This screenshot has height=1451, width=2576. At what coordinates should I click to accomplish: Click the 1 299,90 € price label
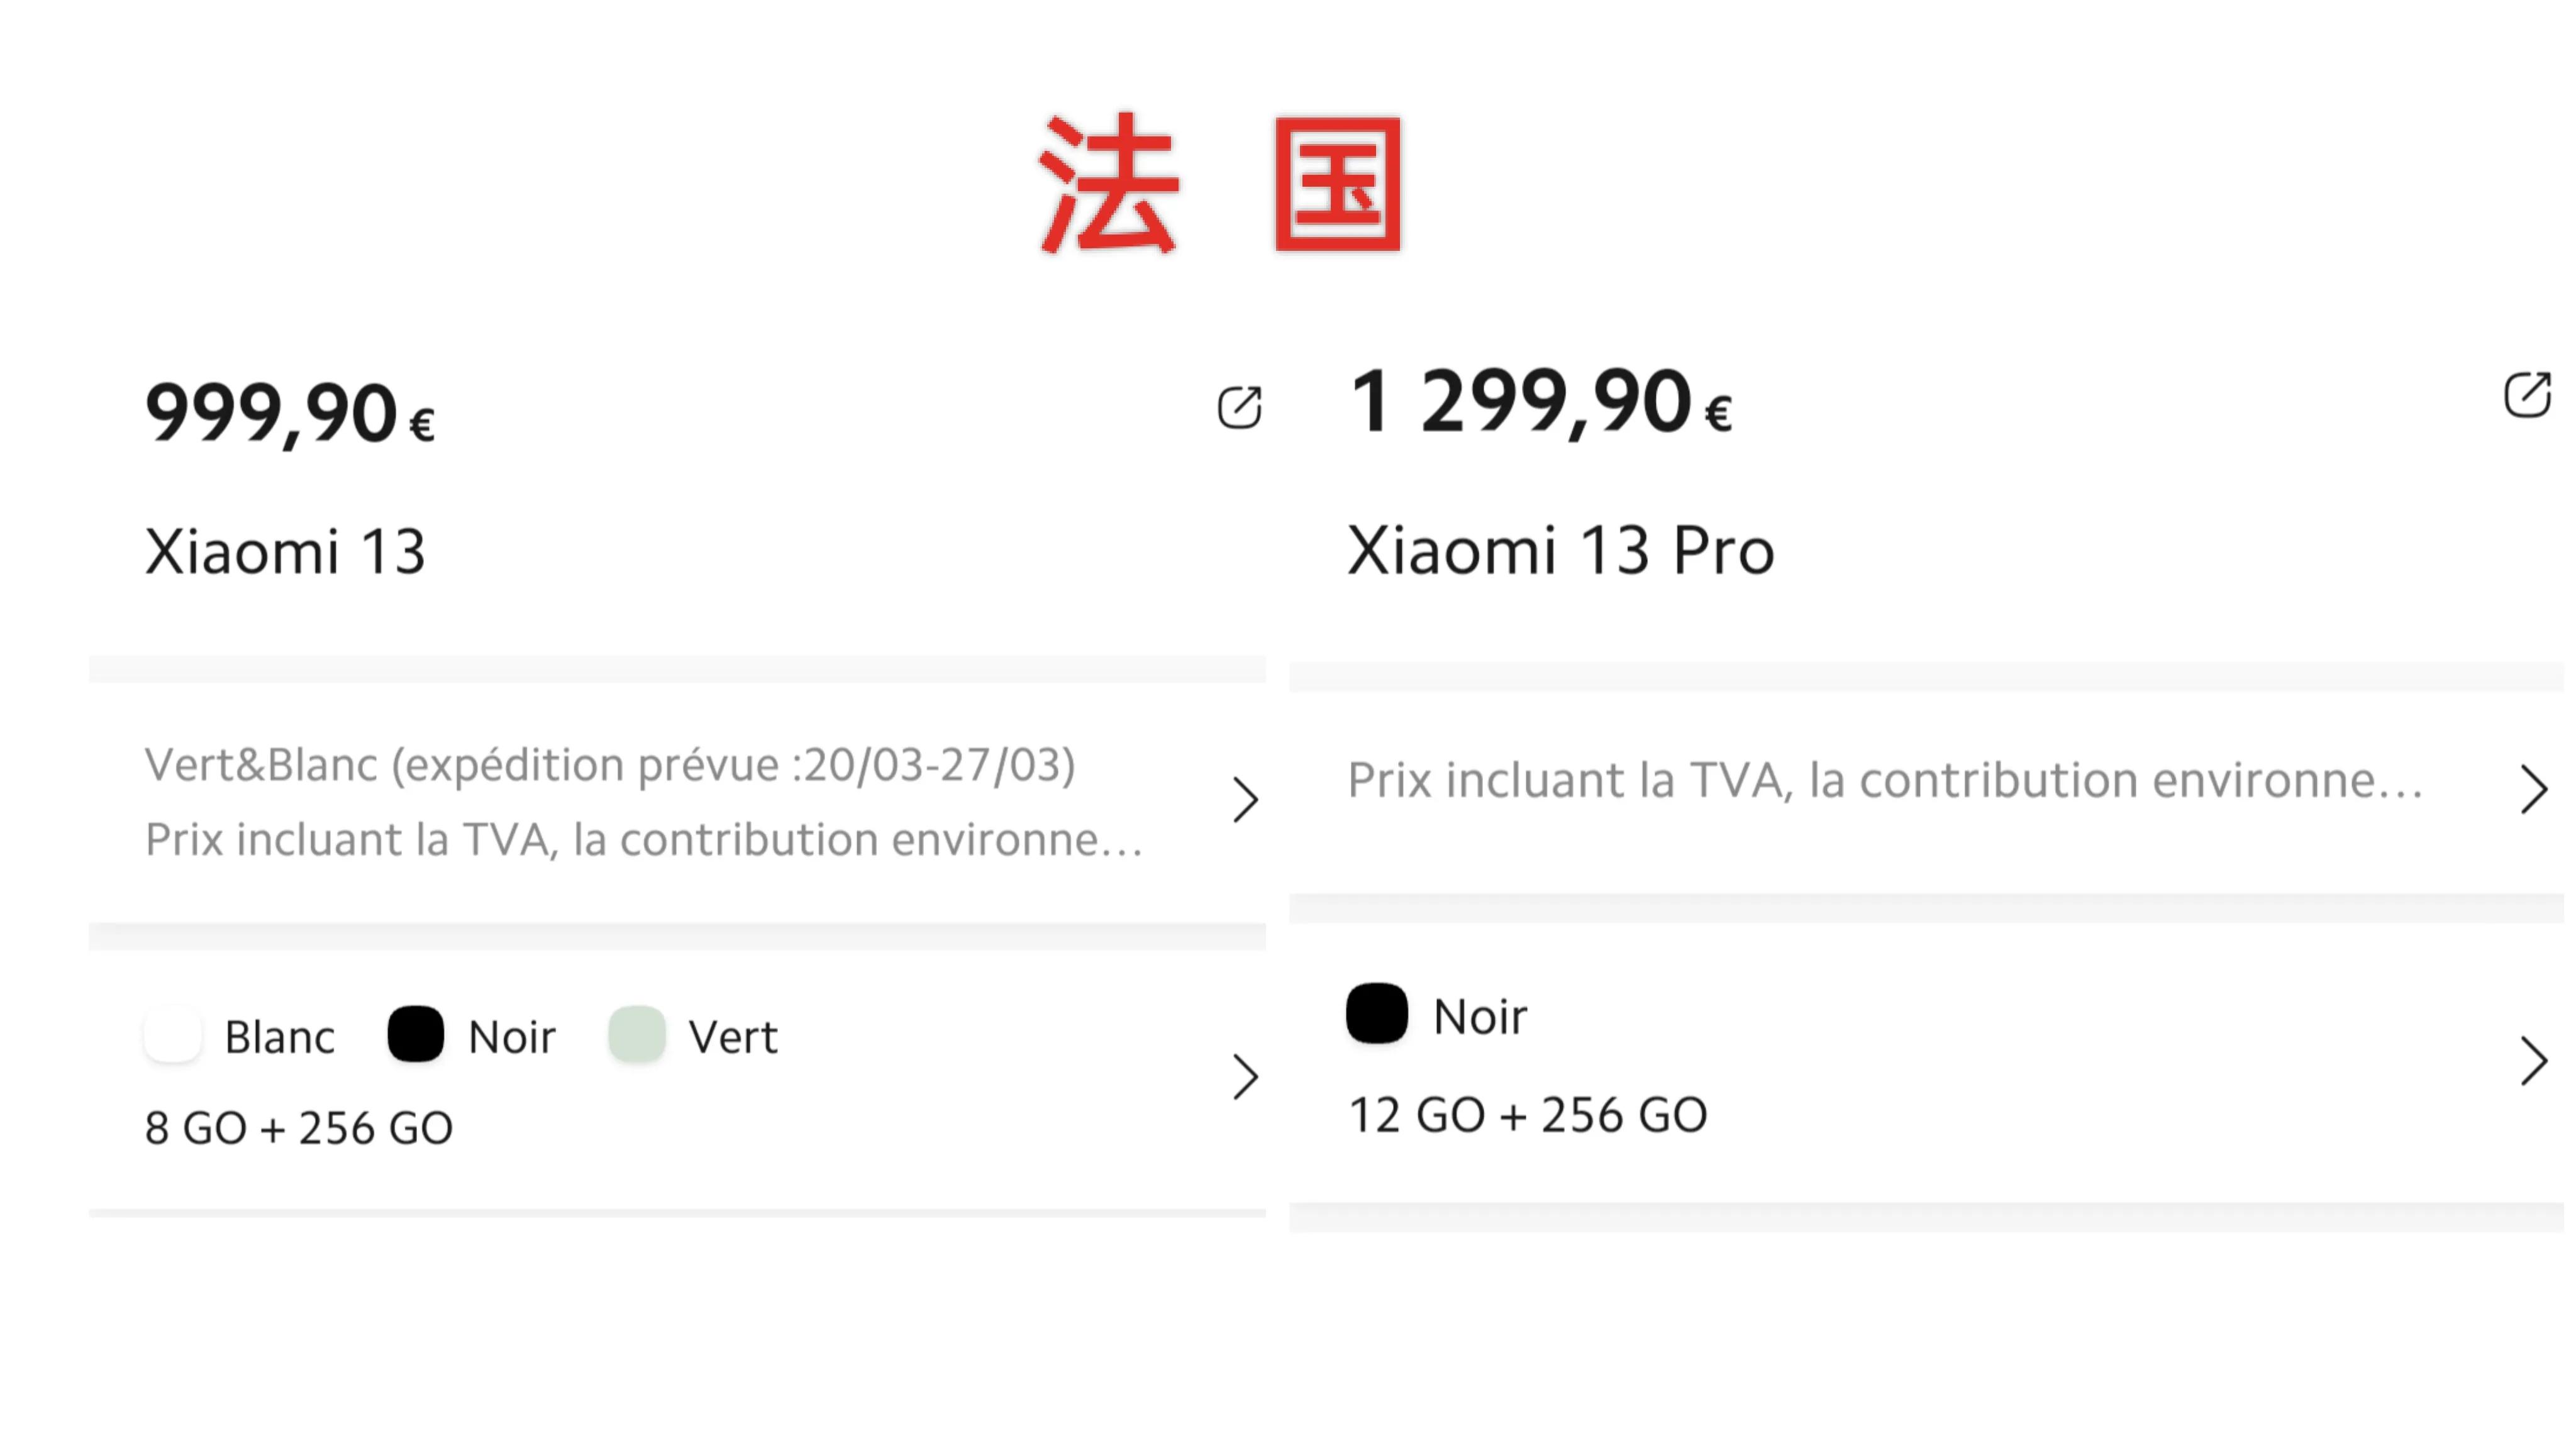[x=1540, y=400]
